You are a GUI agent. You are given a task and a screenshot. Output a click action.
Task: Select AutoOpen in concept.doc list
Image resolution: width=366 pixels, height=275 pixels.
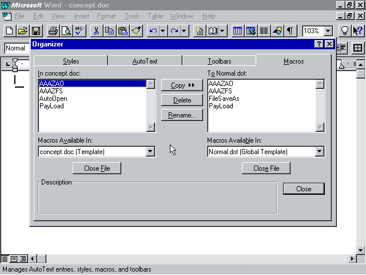point(93,99)
